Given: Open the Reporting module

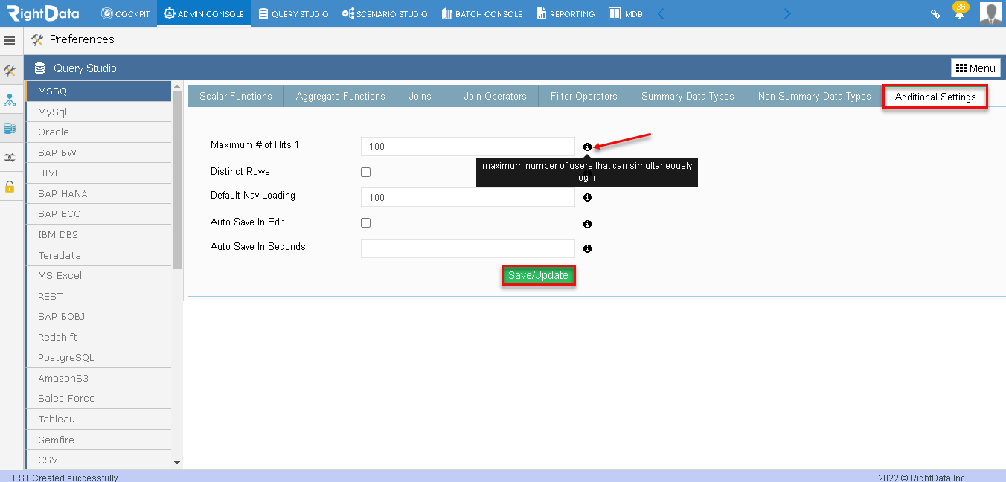Looking at the screenshot, I should coord(566,13).
